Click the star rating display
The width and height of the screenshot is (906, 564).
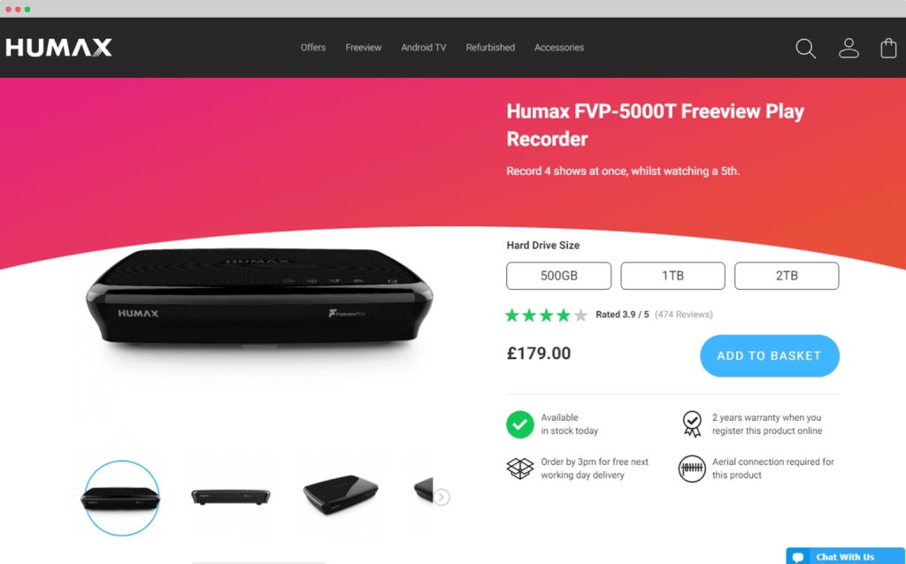[546, 316]
